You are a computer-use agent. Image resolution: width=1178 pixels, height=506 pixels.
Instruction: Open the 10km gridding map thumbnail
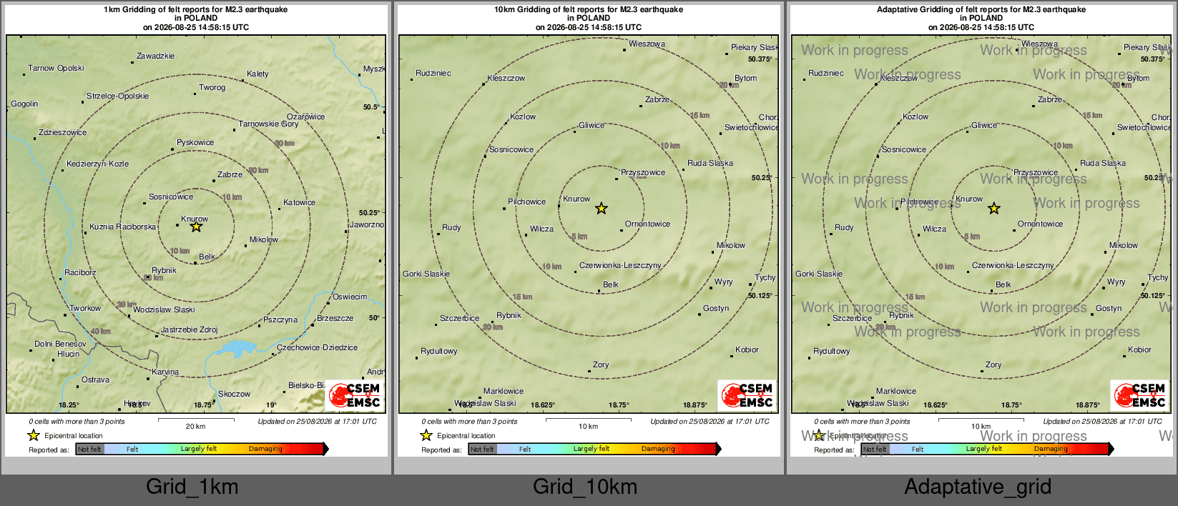(x=589, y=230)
